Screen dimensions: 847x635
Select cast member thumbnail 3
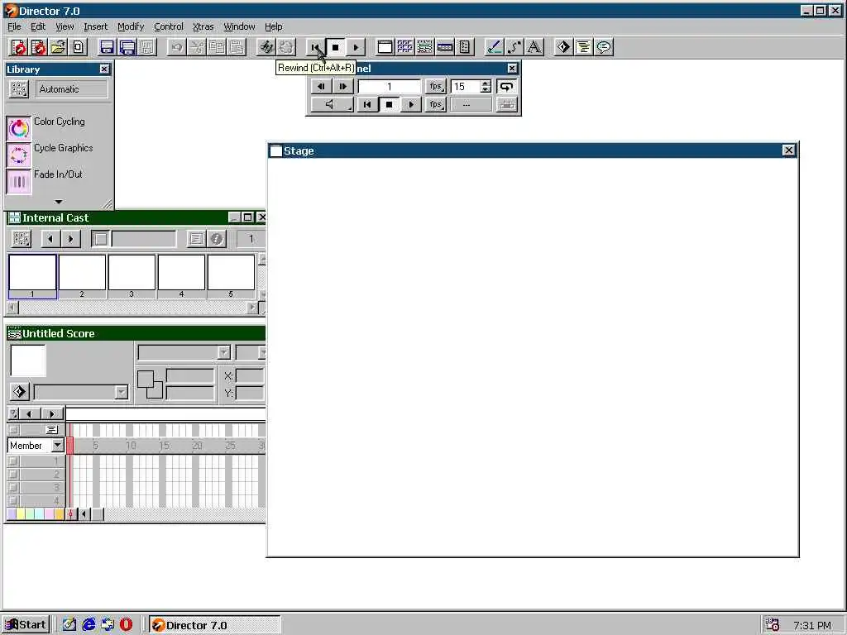point(132,276)
